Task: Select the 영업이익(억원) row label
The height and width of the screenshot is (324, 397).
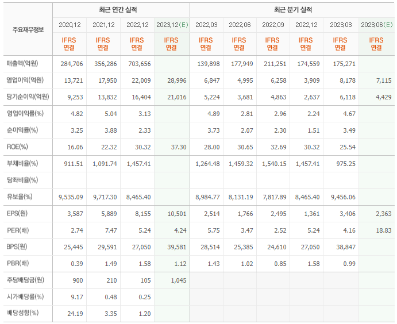Action: pos(25,80)
